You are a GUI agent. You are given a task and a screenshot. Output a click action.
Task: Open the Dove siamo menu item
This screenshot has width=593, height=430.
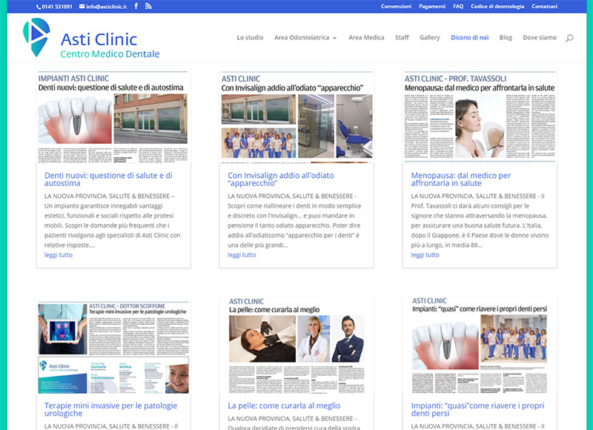[540, 38]
